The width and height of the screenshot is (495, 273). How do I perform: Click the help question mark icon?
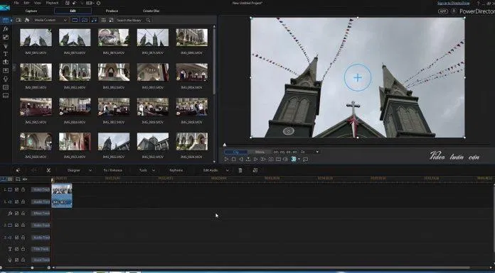[478, 3]
